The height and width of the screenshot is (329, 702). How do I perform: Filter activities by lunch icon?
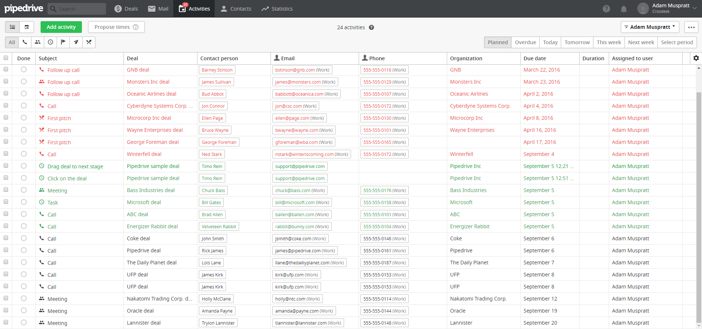click(89, 42)
